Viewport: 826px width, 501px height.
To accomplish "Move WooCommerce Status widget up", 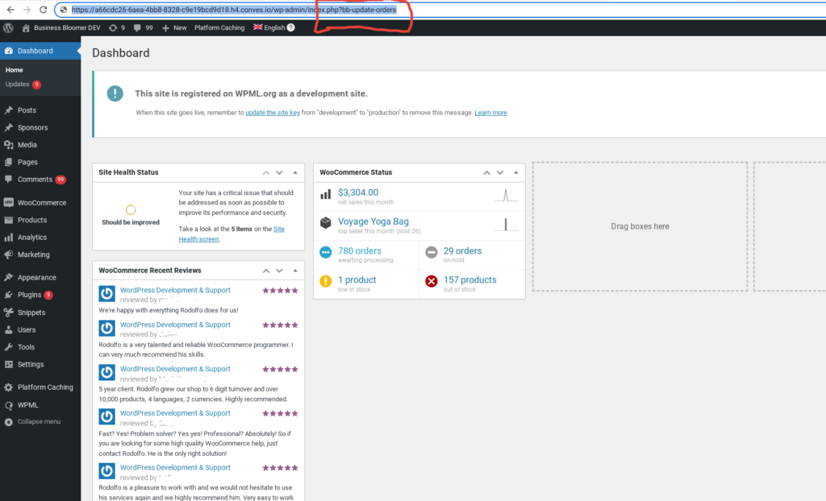I will pyautogui.click(x=486, y=172).
